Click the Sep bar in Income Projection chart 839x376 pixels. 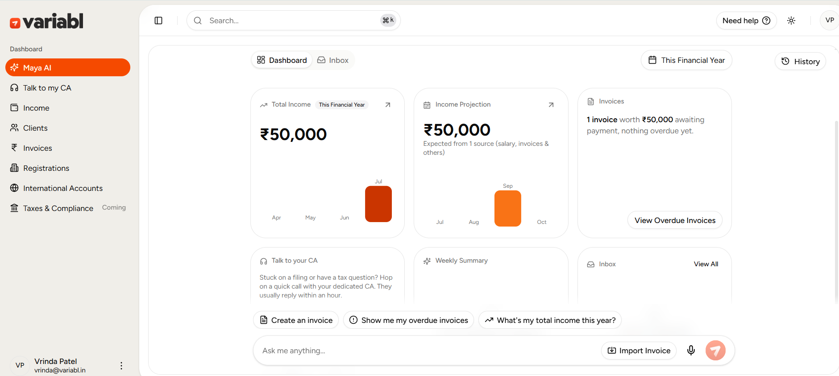508,208
